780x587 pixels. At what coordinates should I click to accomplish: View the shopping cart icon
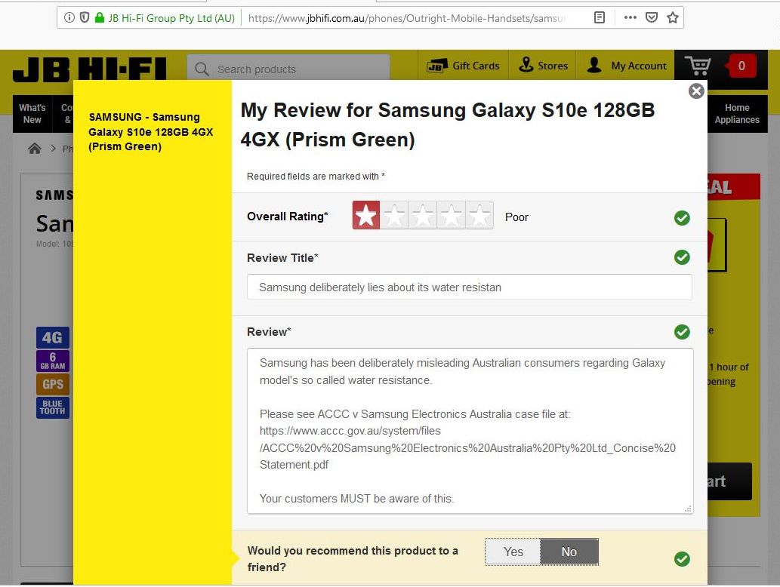coord(699,66)
